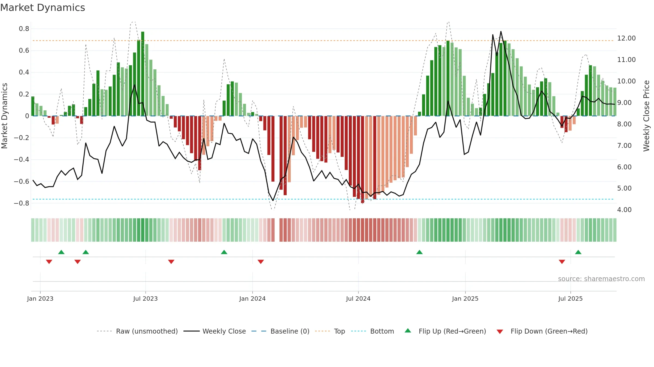Click the 12.00 price axis label

coord(626,38)
